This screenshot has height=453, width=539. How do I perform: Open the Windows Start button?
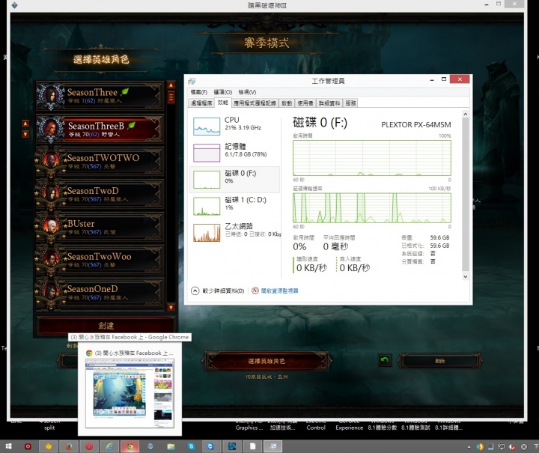coord(8,446)
